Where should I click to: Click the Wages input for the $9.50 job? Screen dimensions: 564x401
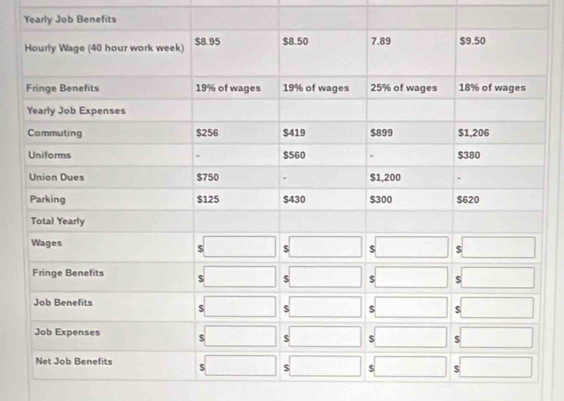pyautogui.click(x=500, y=247)
